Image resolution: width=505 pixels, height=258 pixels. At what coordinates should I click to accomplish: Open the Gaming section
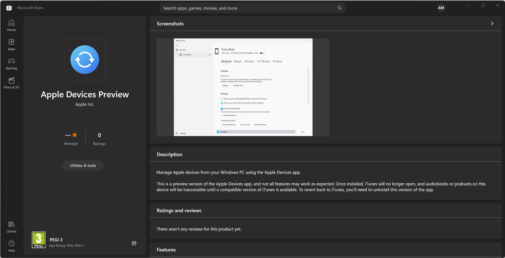[11, 64]
